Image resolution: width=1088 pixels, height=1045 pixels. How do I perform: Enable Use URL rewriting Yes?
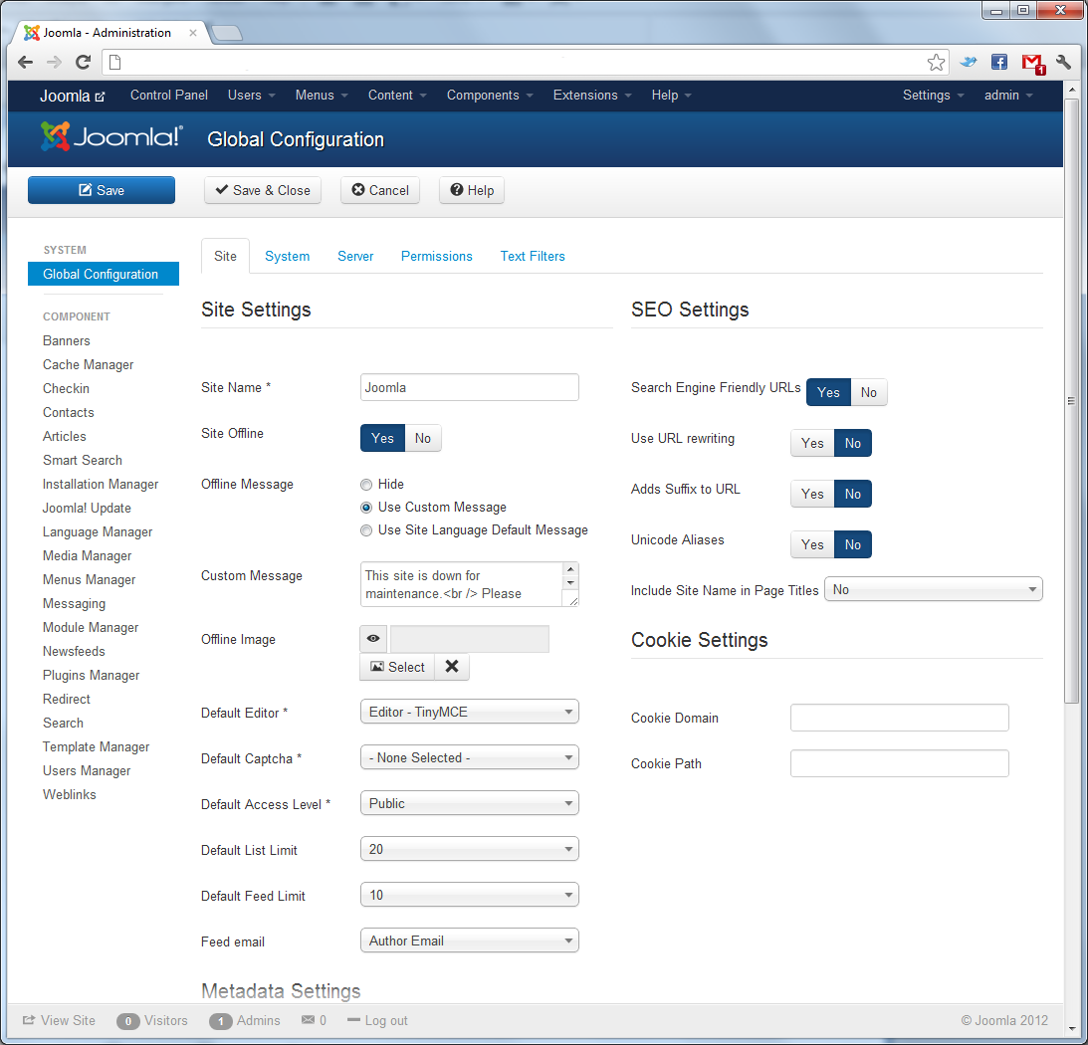812,443
